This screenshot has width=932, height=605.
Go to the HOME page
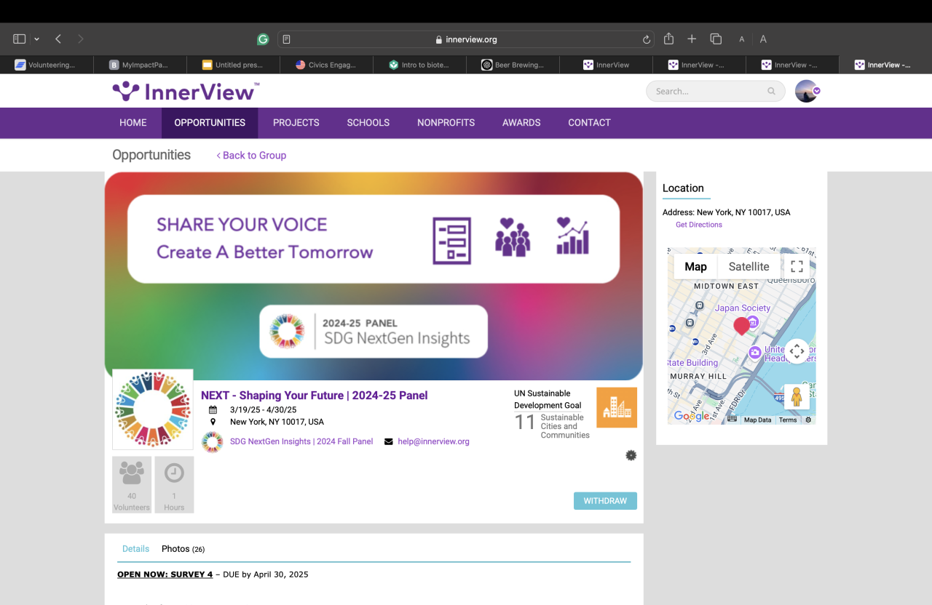click(x=133, y=123)
